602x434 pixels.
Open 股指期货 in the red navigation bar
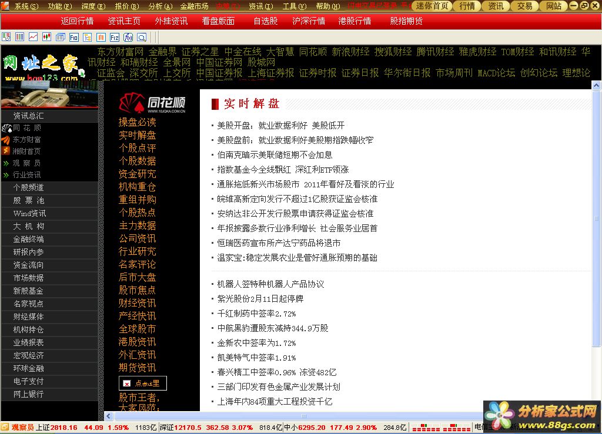pos(406,21)
